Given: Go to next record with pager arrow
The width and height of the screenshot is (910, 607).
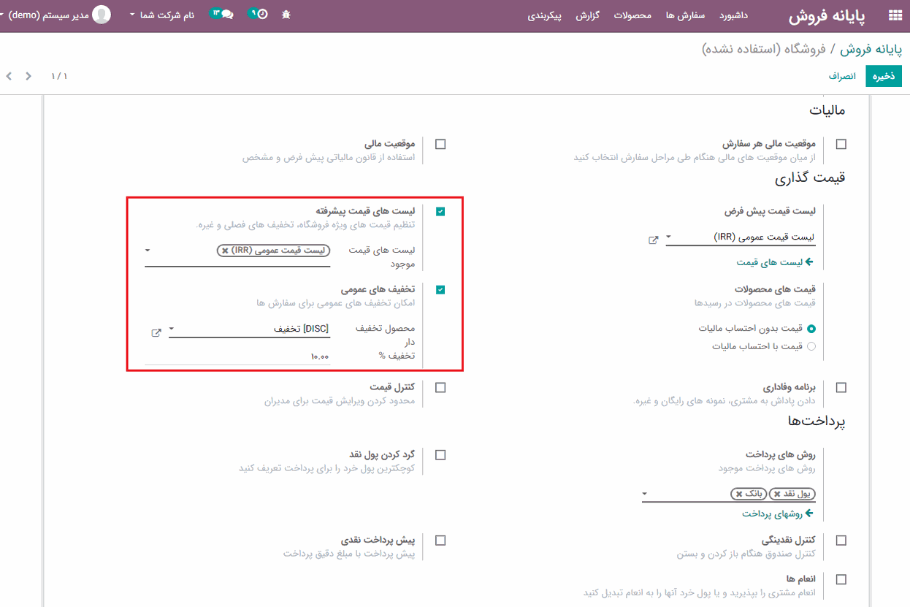Looking at the screenshot, I should pos(9,76).
